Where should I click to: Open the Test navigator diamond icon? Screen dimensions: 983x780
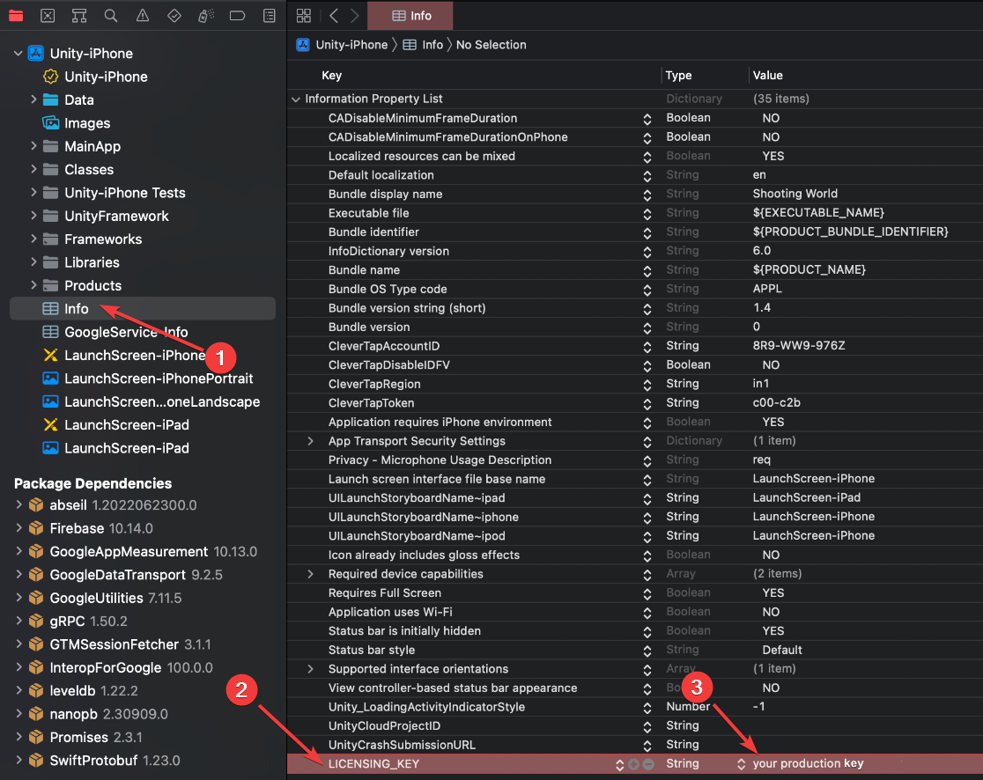(x=174, y=16)
